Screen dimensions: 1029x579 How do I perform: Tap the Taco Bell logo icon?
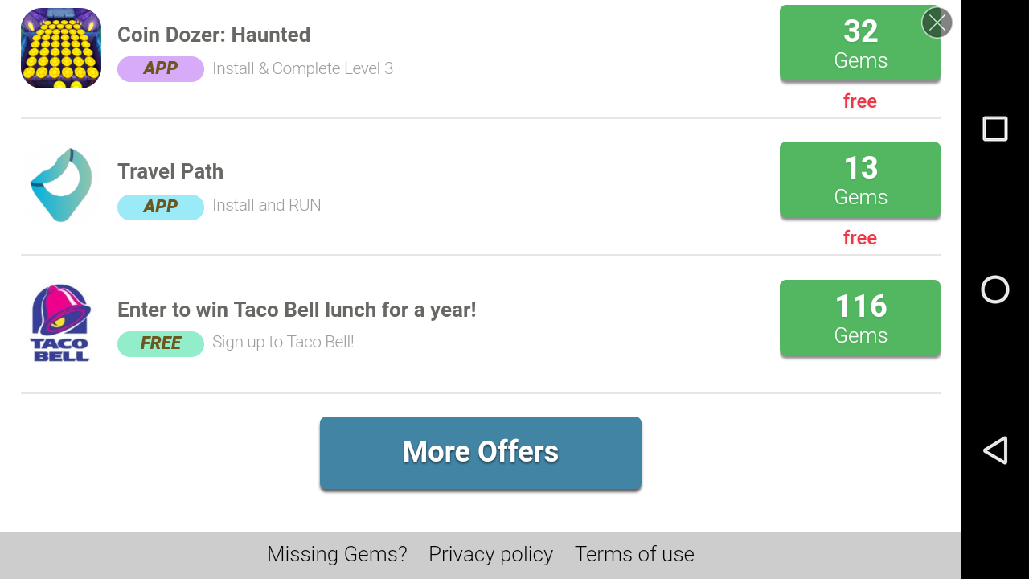tap(61, 323)
